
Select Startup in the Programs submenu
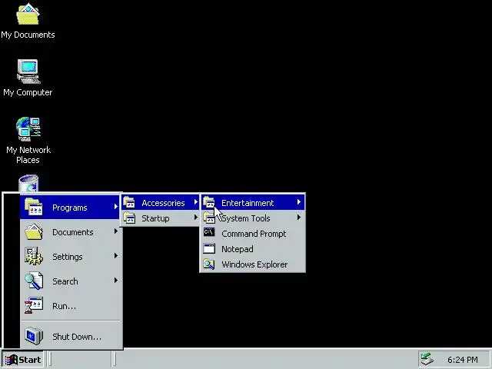(x=161, y=218)
